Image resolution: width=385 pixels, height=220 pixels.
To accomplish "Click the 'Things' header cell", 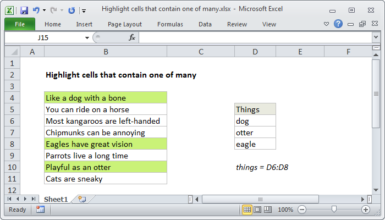I will pos(255,109).
